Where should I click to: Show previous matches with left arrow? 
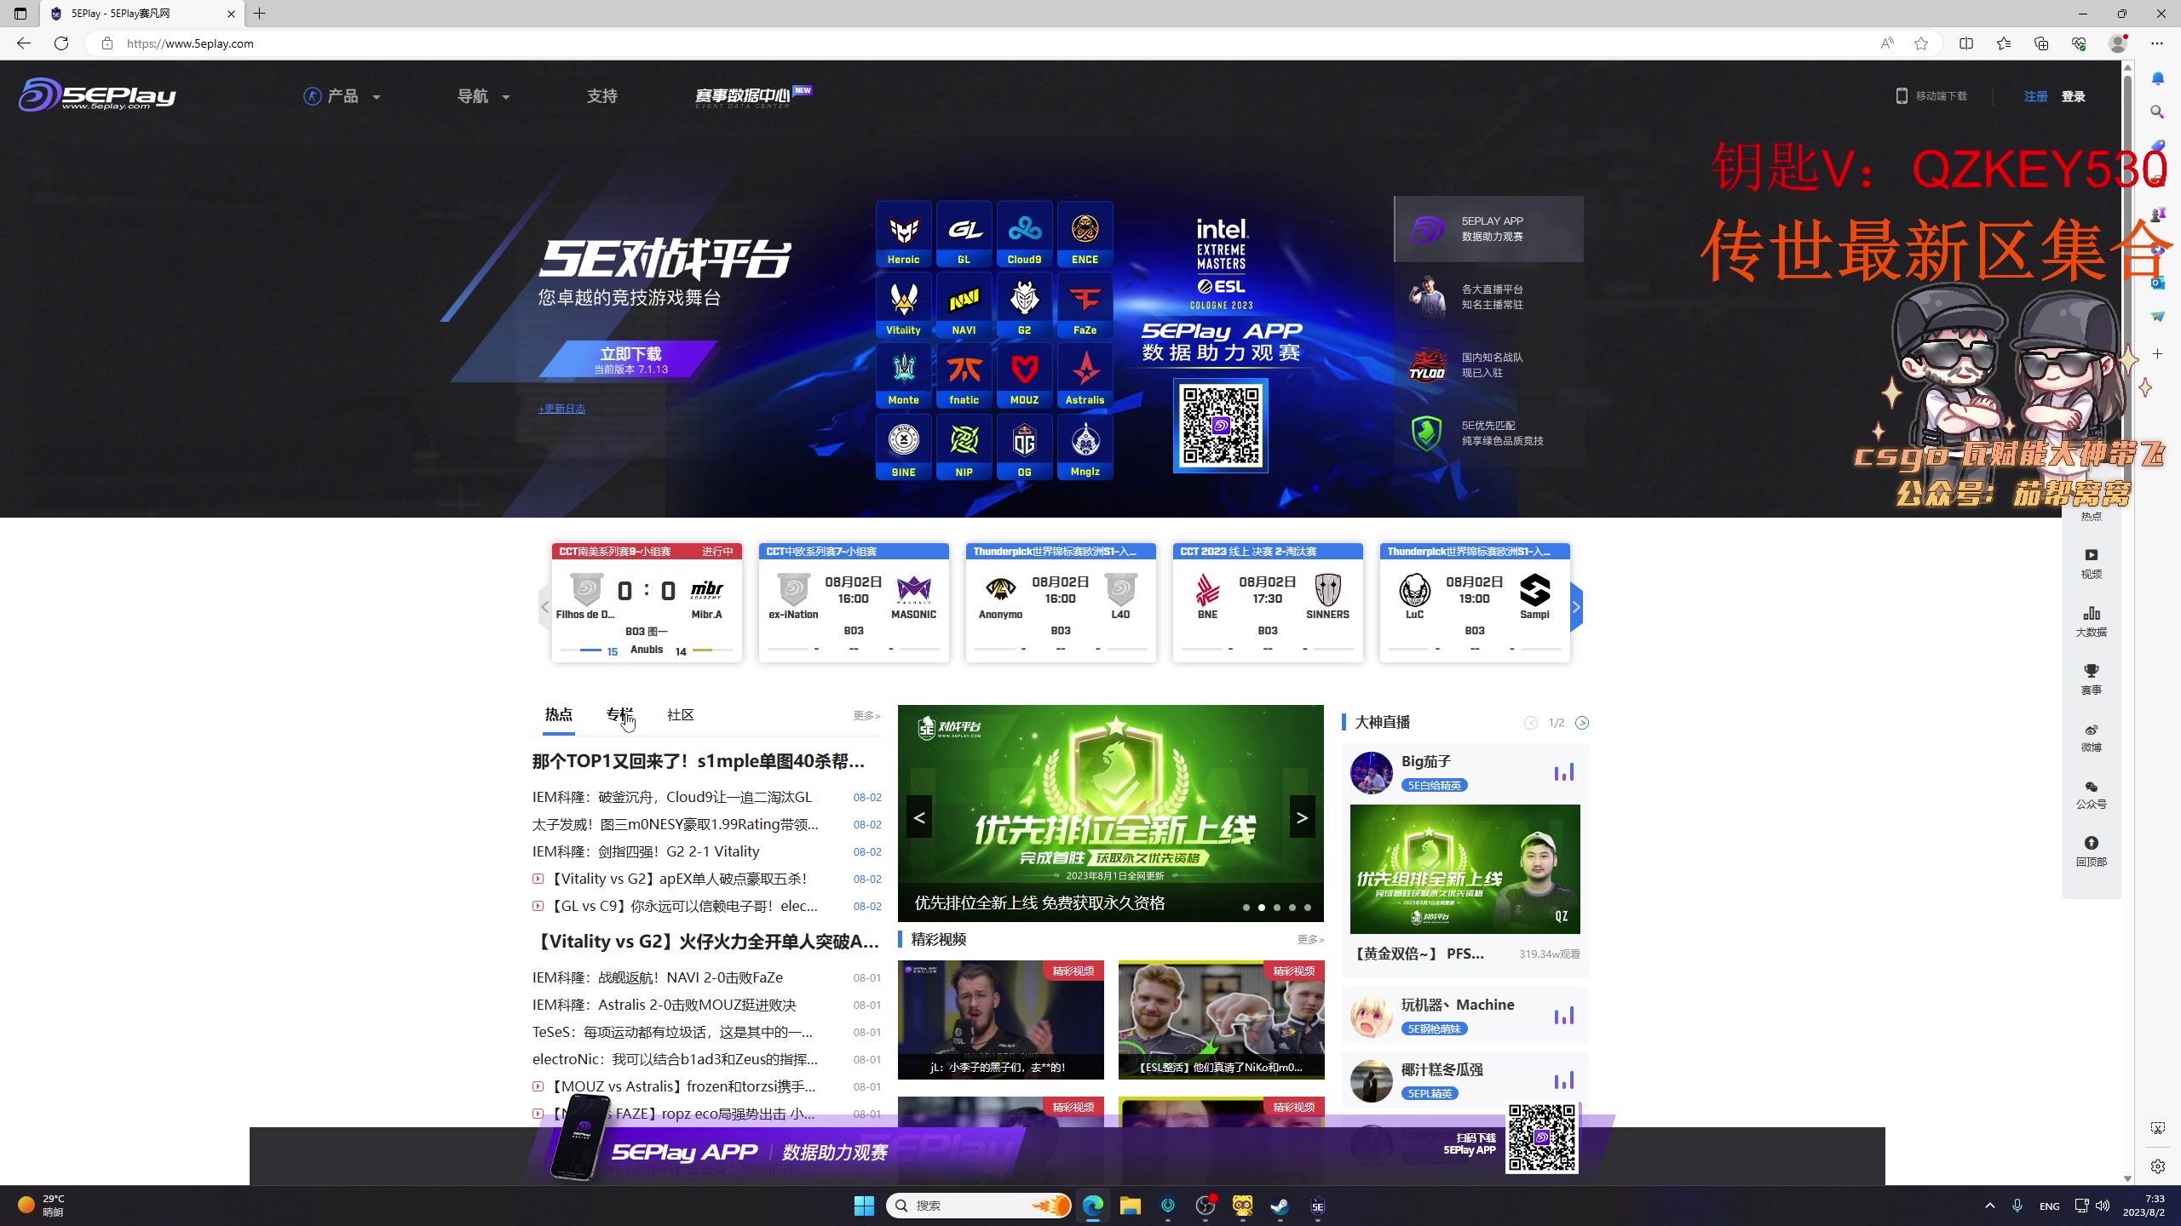[x=545, y=607]
